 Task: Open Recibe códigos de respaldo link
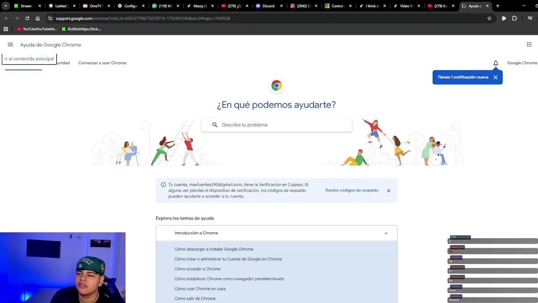(352, 190)
